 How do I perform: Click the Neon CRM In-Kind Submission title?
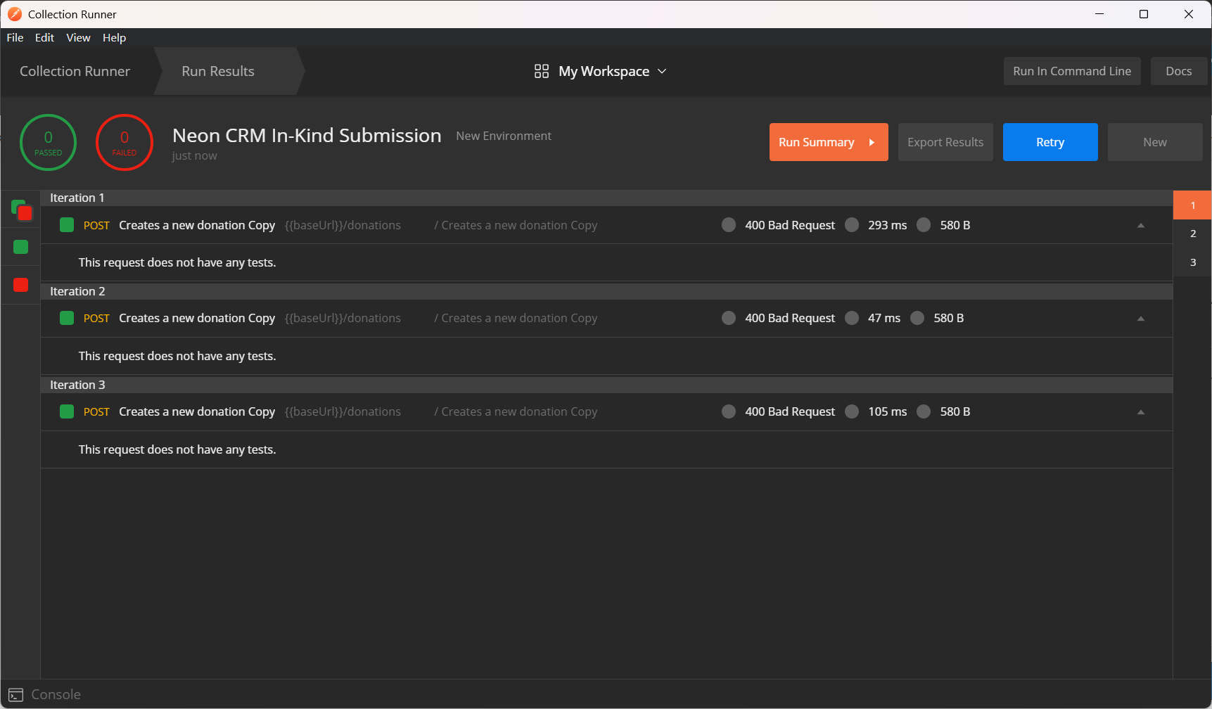point(307,135)
